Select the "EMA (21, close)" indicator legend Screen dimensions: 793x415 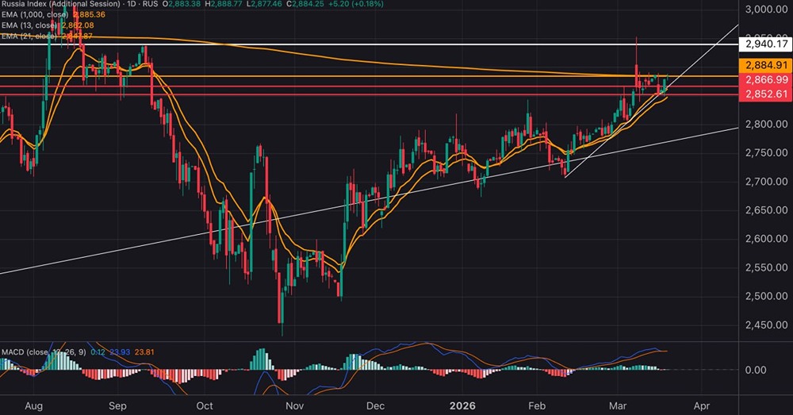(x=29, y=36)
